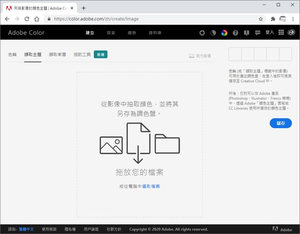300x234 pixels.
Task: Open Adobe apps grid icon
Action: tap(281, 32)
